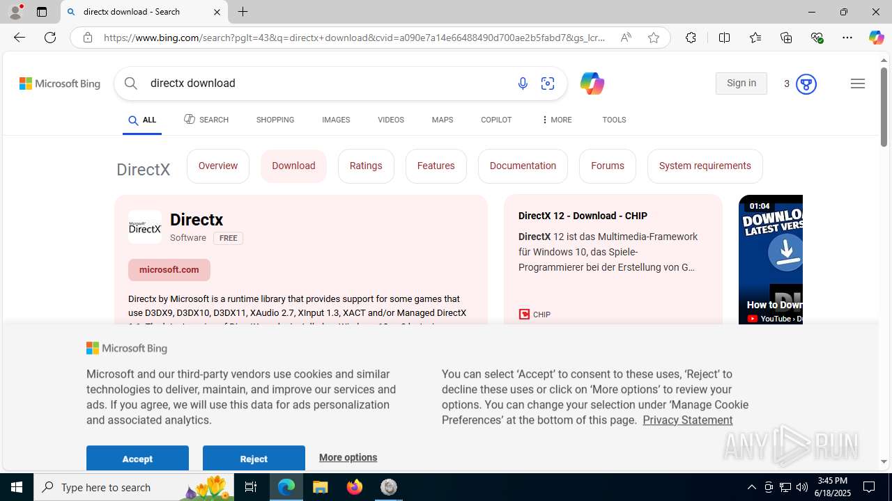892x501 pixels.
Task: Open File Explorer from taskbar
Action: (x=321, y=487)
